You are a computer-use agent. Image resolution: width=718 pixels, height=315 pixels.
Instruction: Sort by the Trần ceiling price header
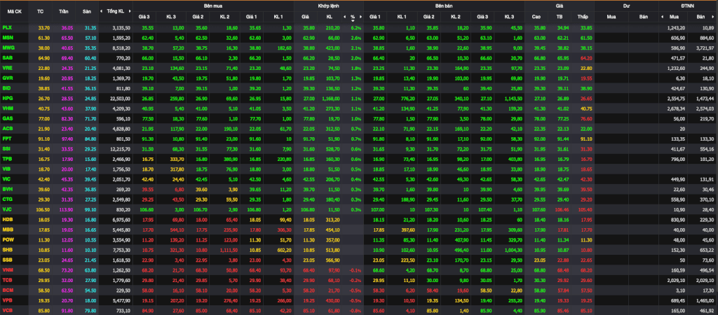click(64, 10)
